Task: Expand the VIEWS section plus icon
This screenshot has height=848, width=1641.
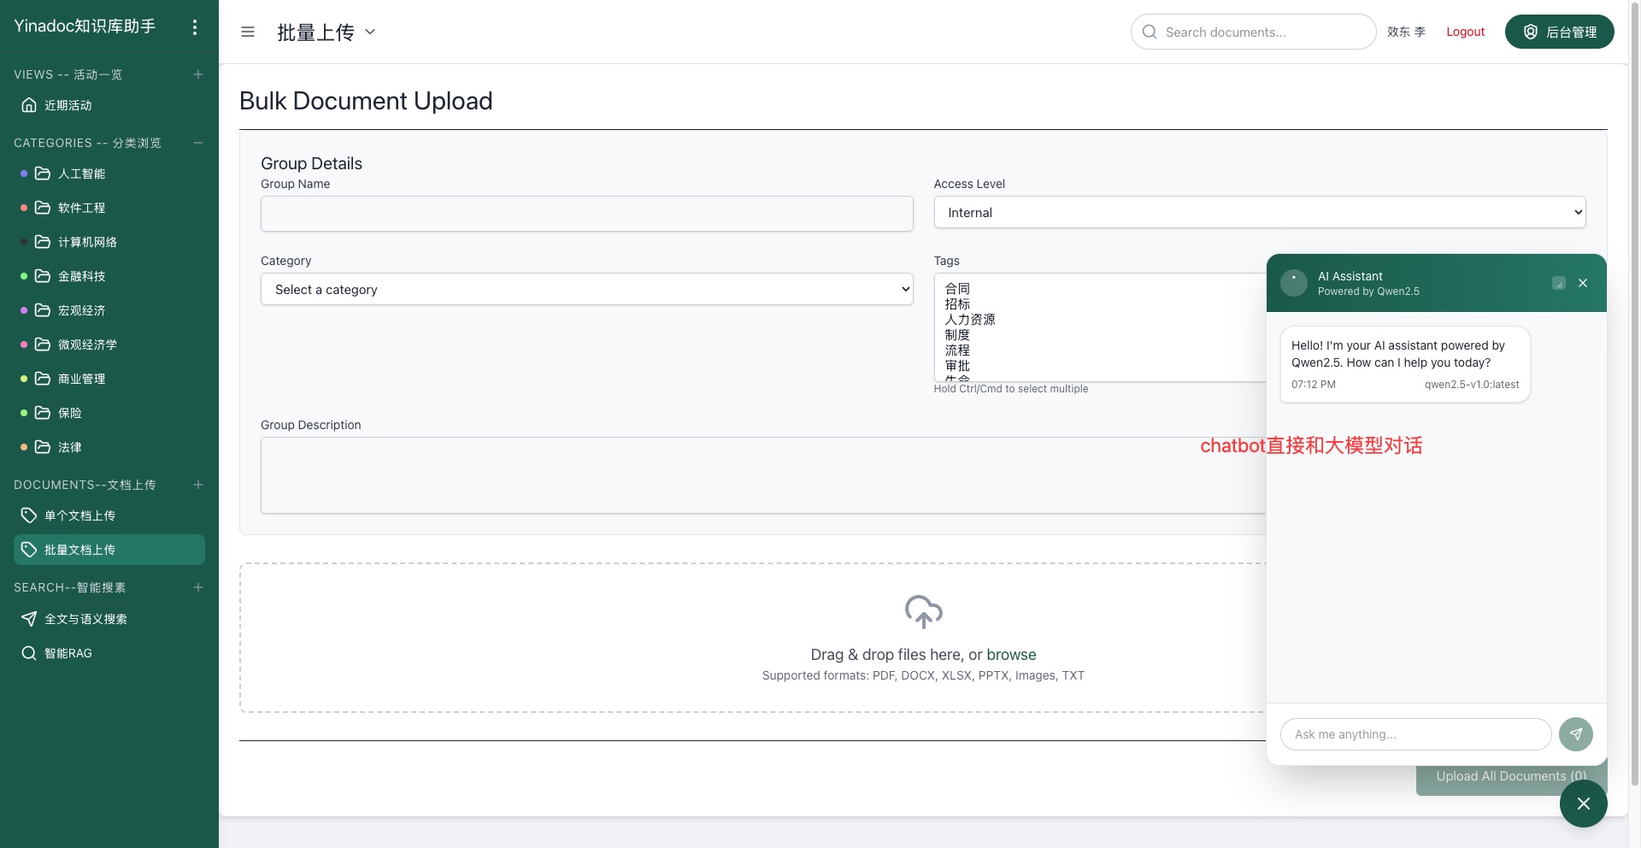Action: [198, 74]
